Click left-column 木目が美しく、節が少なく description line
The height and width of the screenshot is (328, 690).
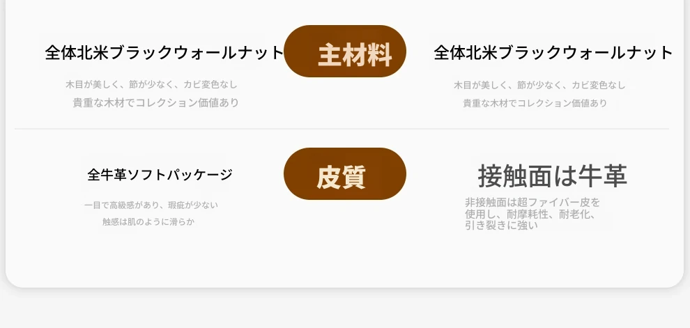151,85
